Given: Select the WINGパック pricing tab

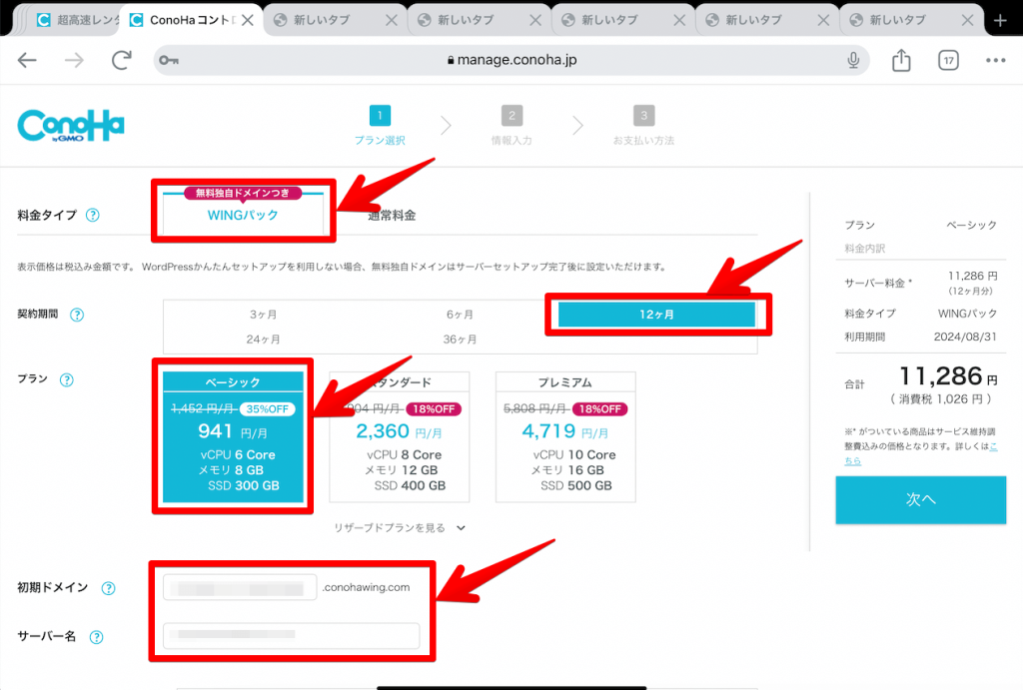Looking at the screenshot, I should pos(242,215).
